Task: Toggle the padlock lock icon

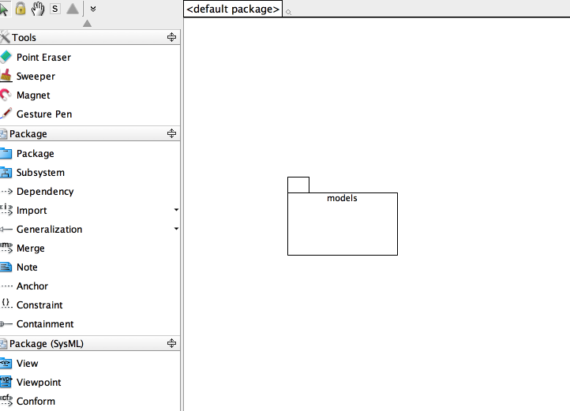Action: point(21,9)
